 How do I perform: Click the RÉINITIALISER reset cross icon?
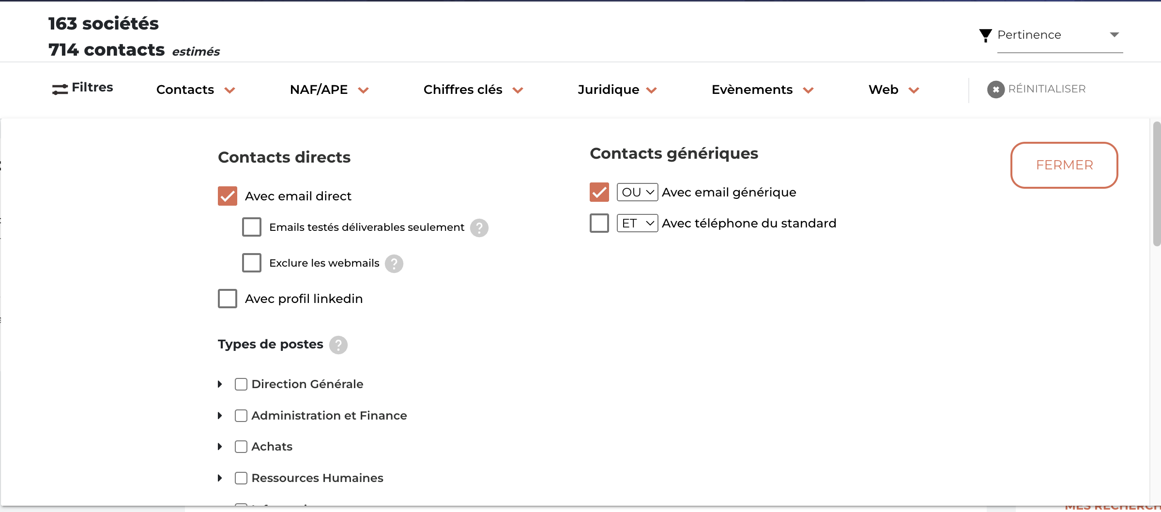pyautogui.click(x=996, y=89)
